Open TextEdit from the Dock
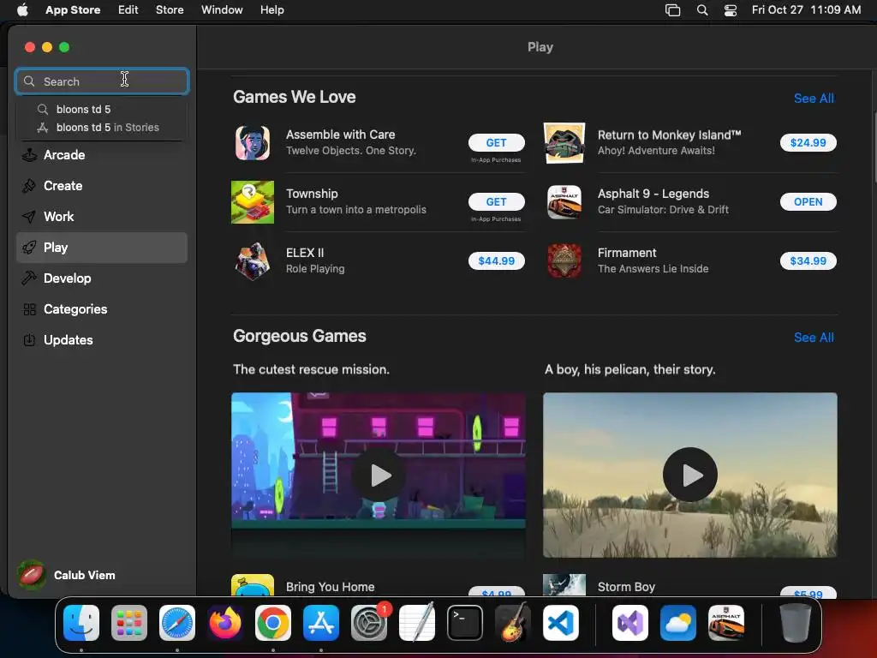This screenshot has height=658, width=877. [417, 623]
